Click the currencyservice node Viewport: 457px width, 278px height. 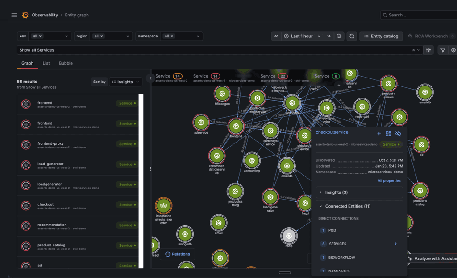click(270, 131)
